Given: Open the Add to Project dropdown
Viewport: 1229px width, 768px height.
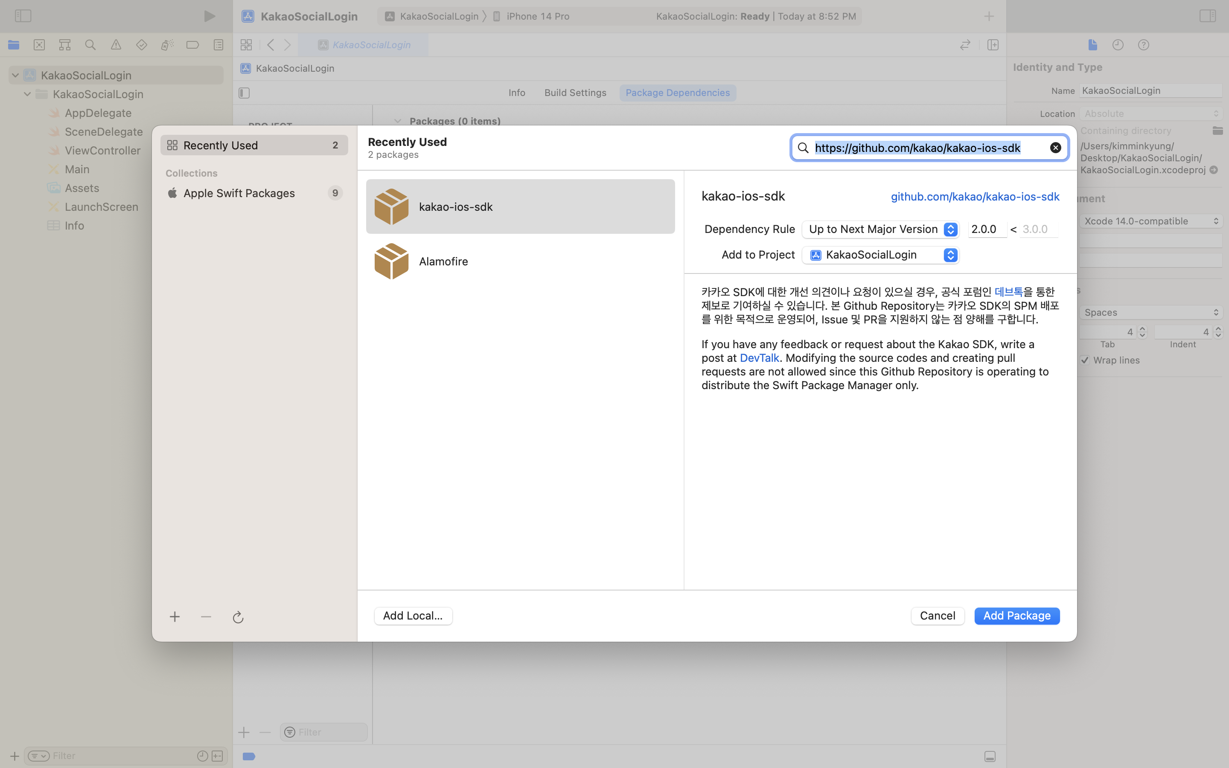Looking at the screenshot, I should tap(880, 255).
